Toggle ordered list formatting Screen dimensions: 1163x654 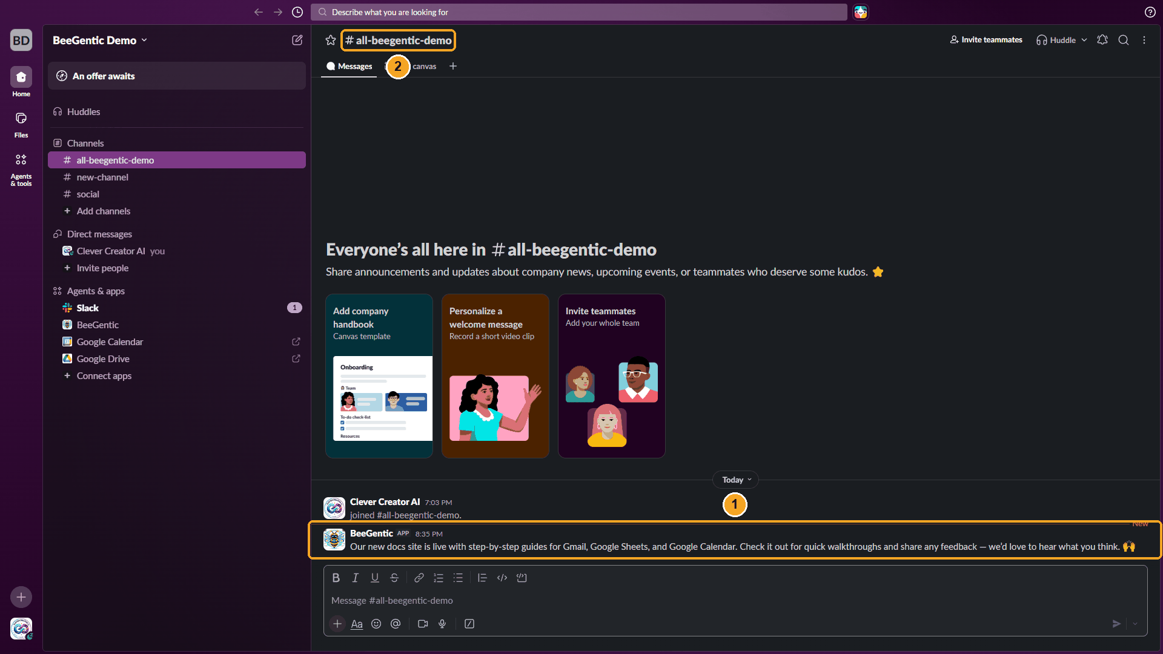pos(439,578)
